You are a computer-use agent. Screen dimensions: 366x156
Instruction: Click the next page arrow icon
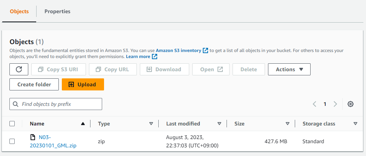coord(335,104)
